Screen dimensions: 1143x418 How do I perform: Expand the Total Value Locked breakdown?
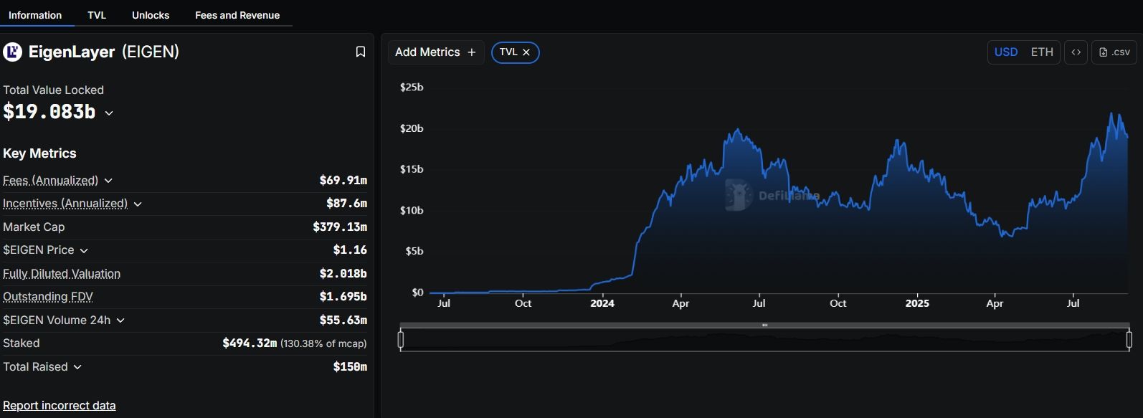[109, 113]
